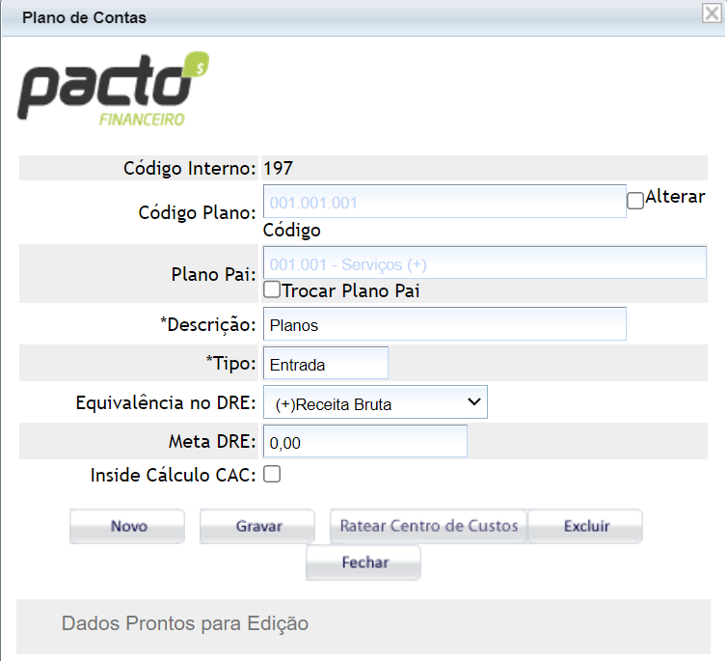Select the Meta DRE value field
The image size is (727, 661).
pos(364,442)
